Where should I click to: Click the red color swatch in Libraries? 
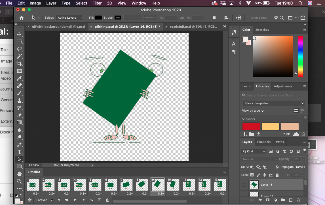(x=251, y=126)
